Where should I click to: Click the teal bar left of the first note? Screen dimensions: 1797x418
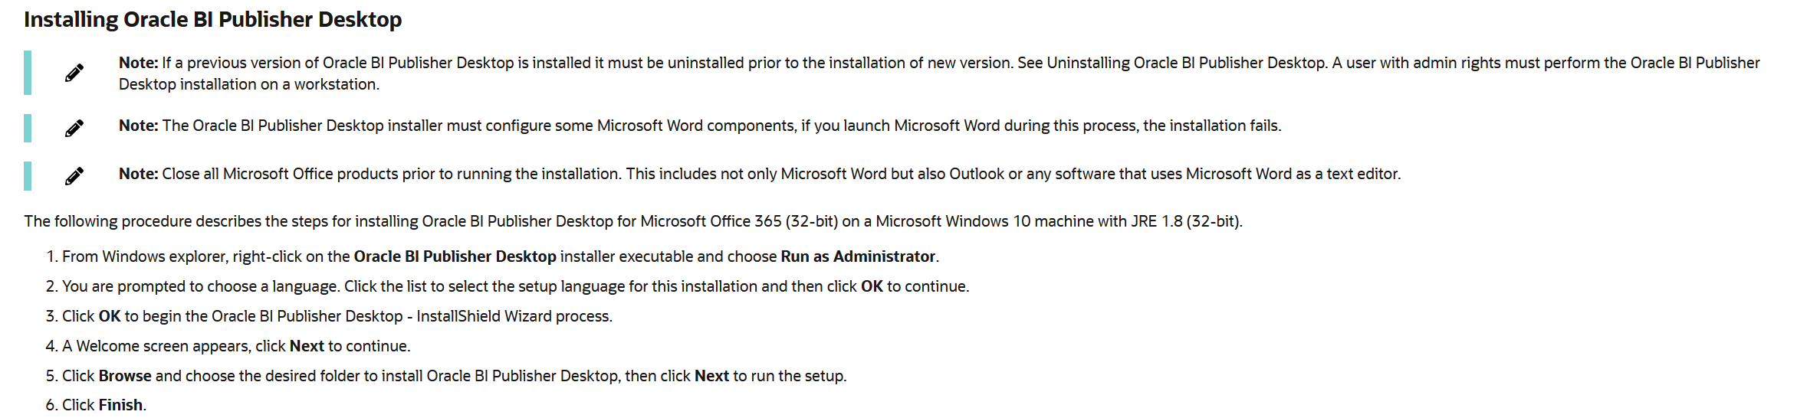28,73
